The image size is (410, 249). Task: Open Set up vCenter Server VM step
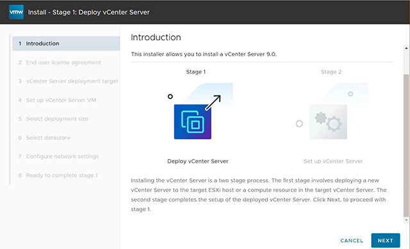(x=61, y=100)
